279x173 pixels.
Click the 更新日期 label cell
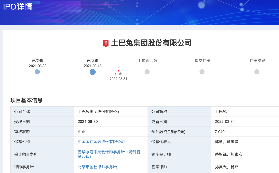pos(179,122)
